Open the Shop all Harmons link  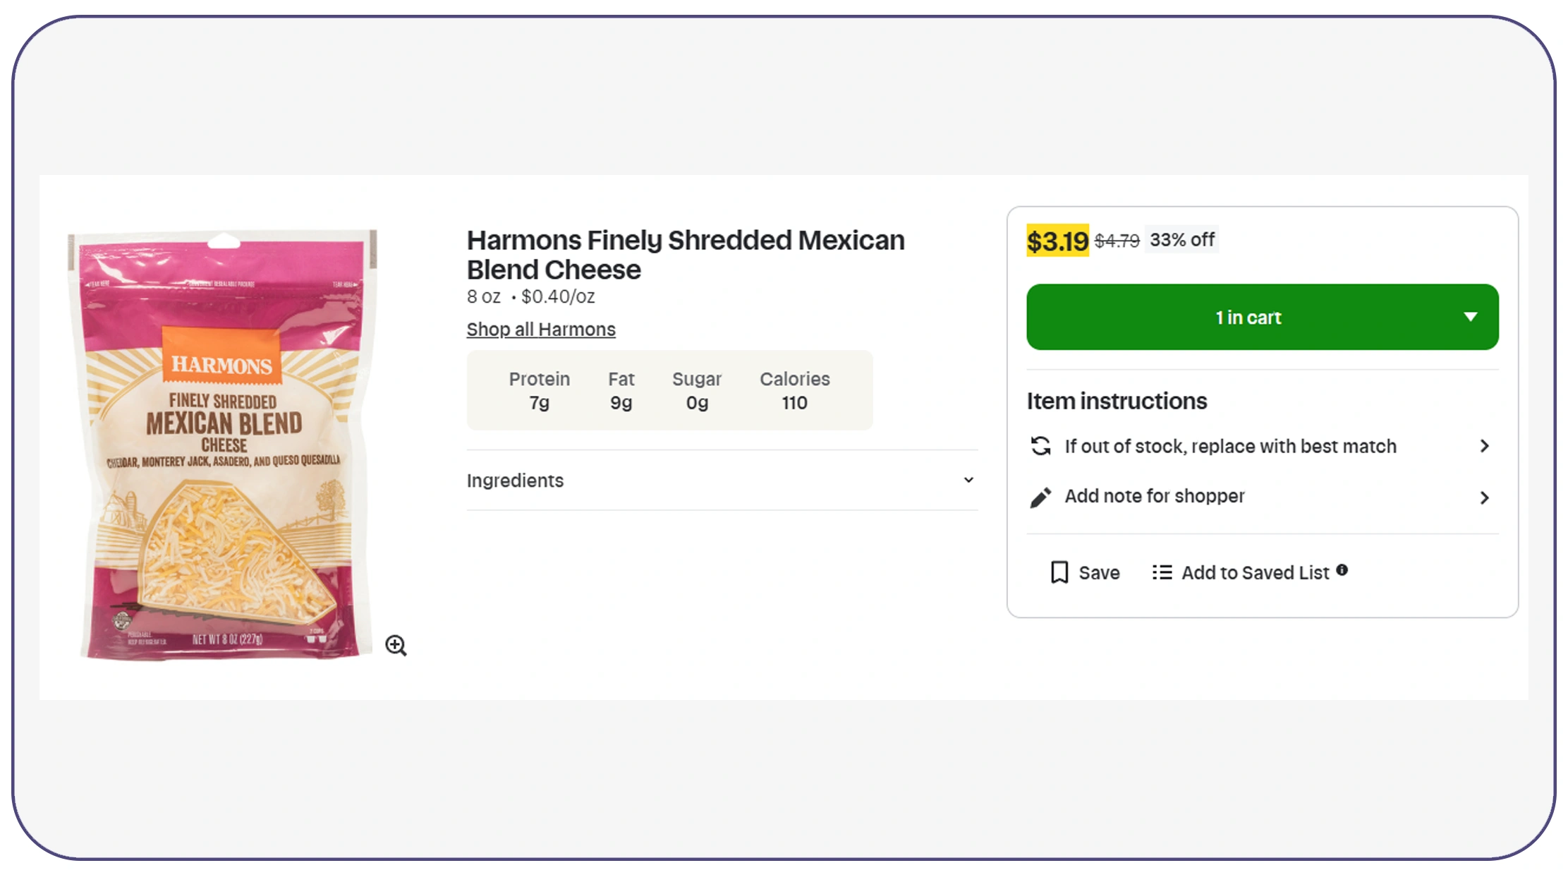tap(540, 329)
